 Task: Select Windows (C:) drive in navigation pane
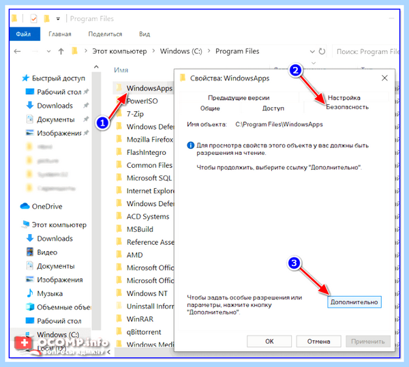[x=52, y=334]
